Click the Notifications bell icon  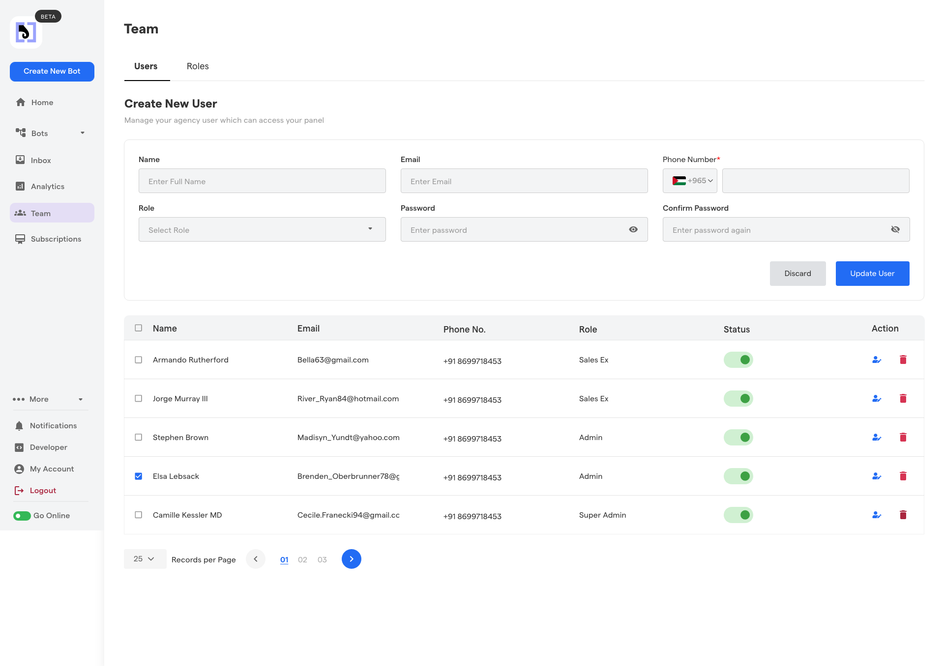19,426
